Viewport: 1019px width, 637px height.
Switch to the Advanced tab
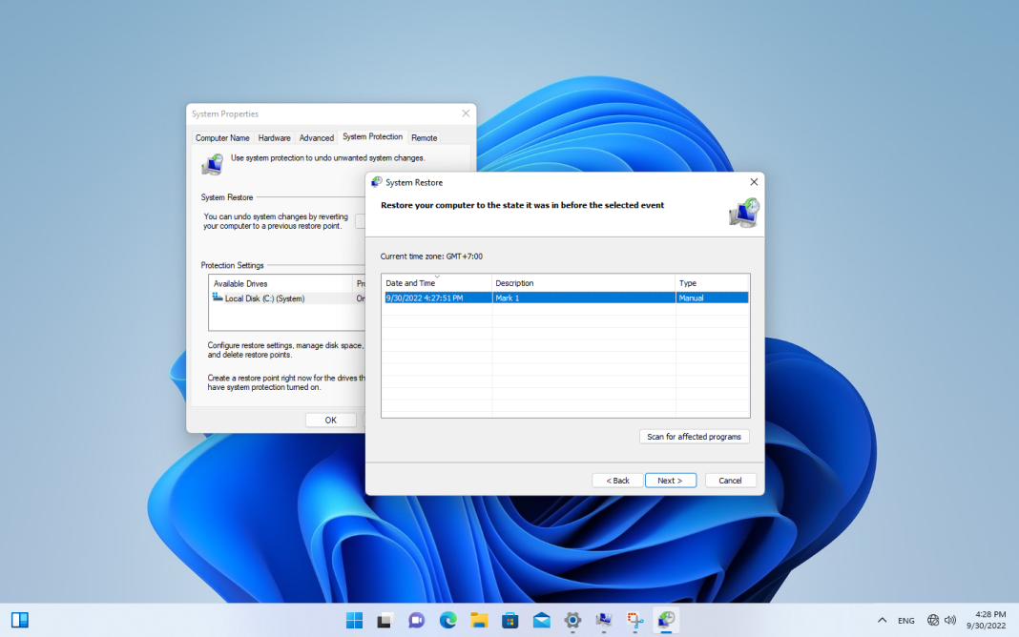(317, 137)
